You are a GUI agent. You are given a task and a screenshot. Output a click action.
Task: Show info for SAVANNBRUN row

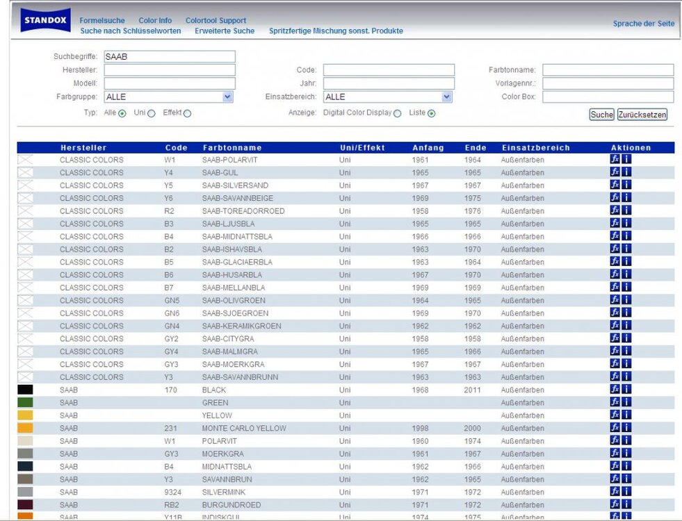click(x=626, y=479)
